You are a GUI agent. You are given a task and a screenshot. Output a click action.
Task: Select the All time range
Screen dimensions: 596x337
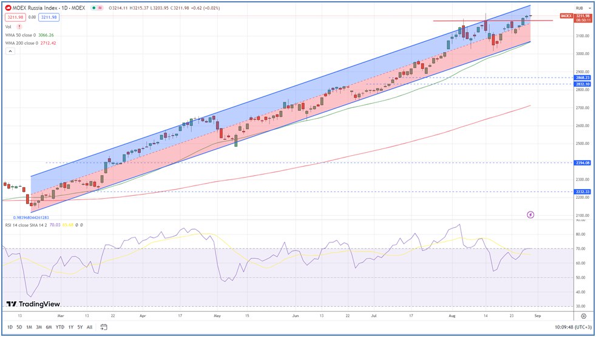[89, 327]
